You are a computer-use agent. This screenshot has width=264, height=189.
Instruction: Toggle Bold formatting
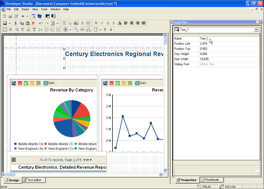[x=96, y=23]
